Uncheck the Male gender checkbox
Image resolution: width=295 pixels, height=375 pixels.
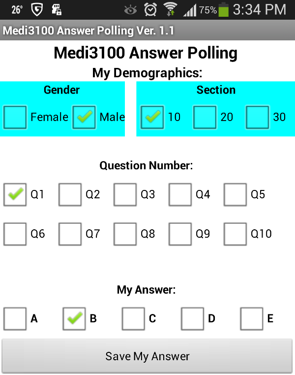coord(84,118)
